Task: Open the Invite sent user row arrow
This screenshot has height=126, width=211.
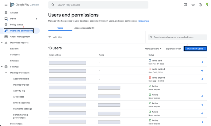Action: (202, 62)
